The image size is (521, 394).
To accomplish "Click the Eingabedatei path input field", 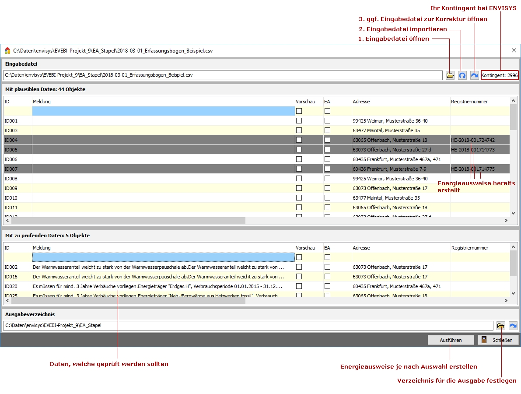I will [222, 75].
